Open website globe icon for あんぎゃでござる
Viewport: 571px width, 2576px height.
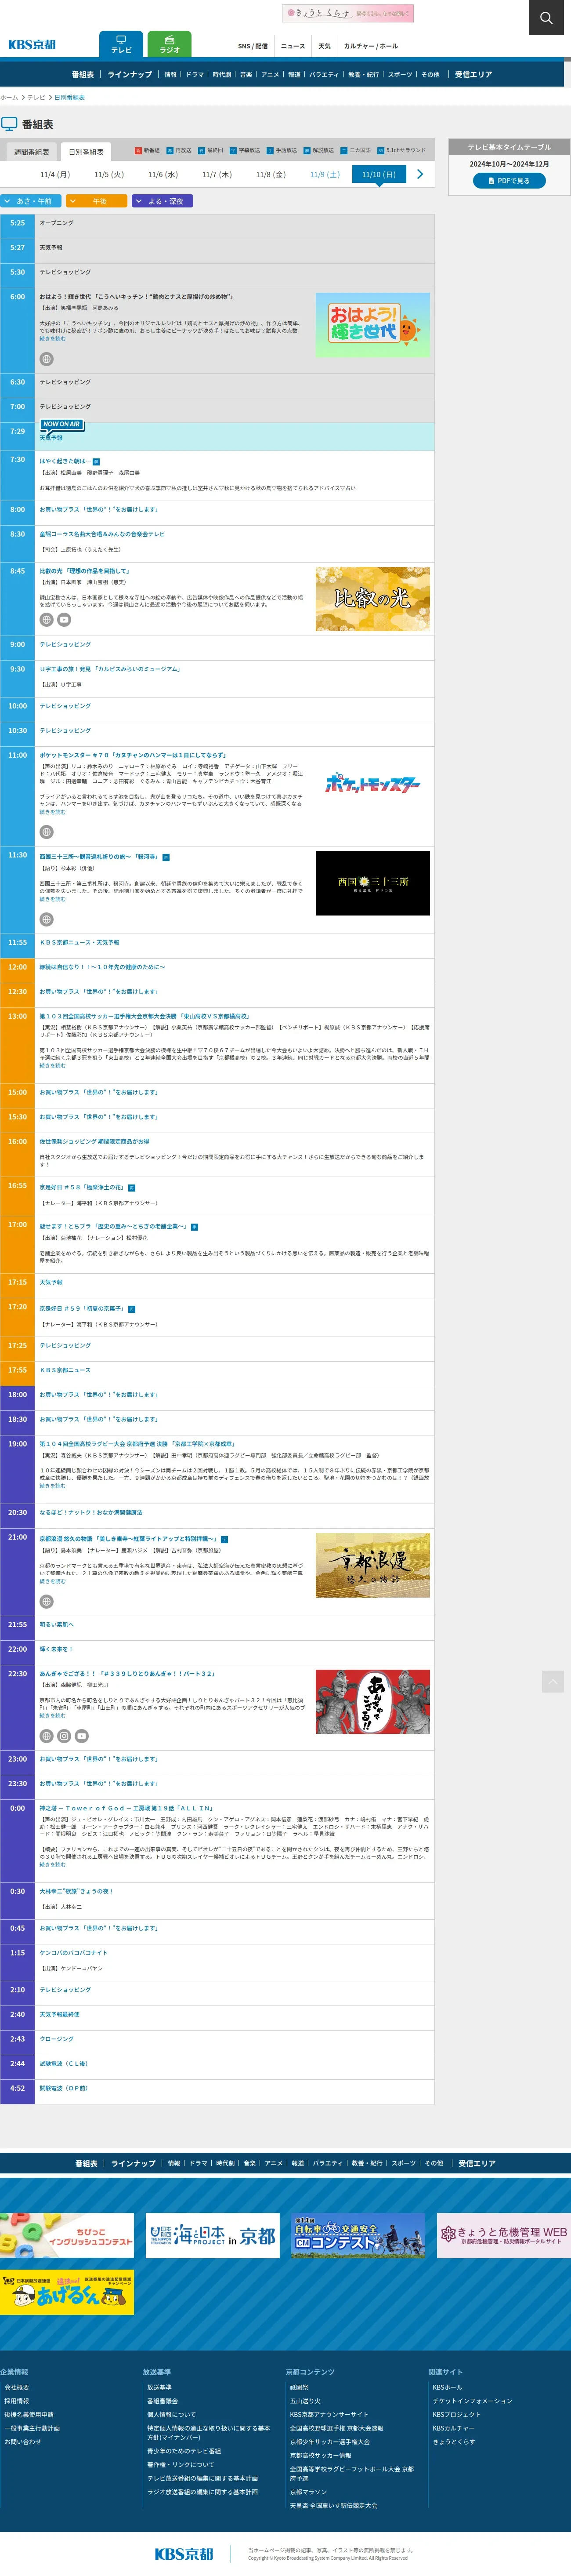[46, 1736]
